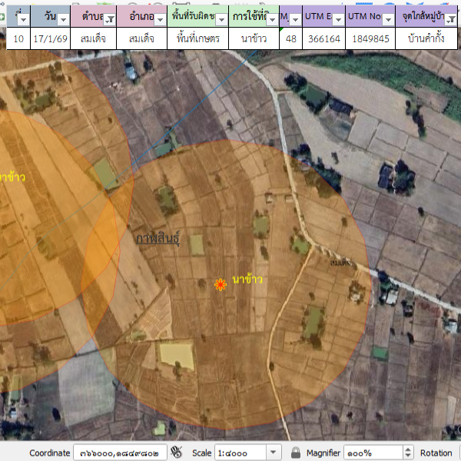Viewport: 461px width, 461px height.
Task: Expand the Scale dropdown arrow
Action: pyautogui.click(x=274, y=453)
